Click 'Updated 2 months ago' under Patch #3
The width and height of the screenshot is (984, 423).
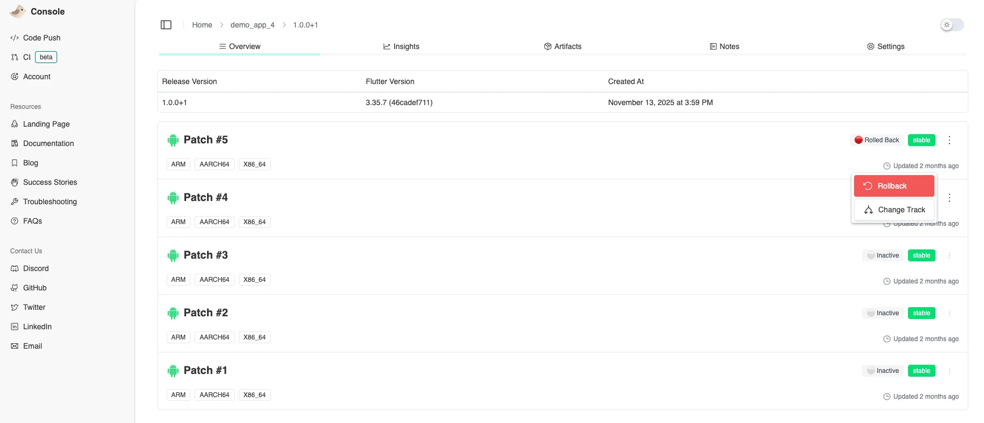[926, 281]
